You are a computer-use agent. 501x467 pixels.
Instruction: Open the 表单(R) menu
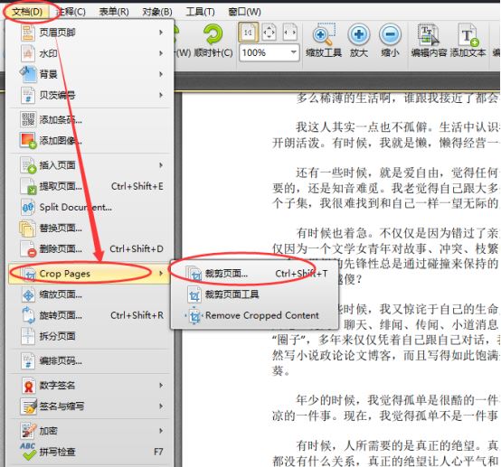click(x=114, y=12)
